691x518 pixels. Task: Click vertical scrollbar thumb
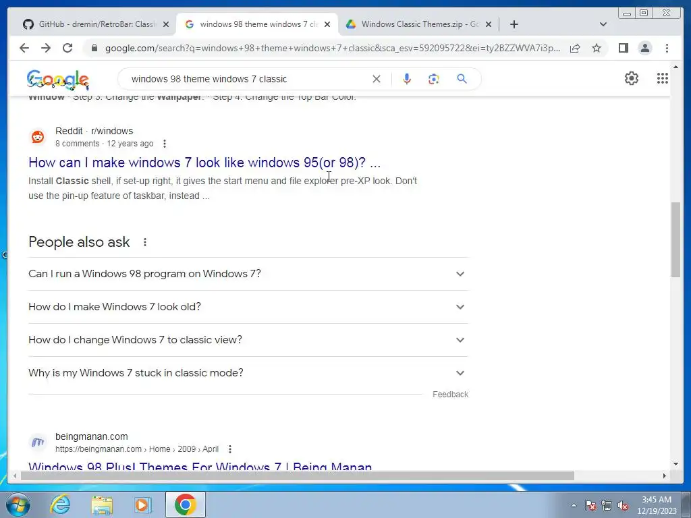point(675,240)
